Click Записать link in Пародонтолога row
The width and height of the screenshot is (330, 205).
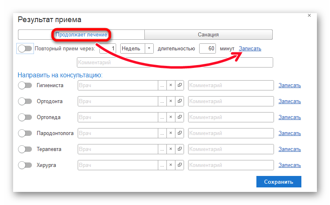pos(290,133)
